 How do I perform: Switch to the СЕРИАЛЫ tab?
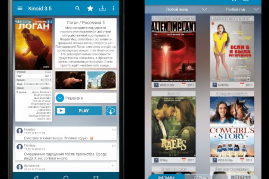click(x=202, y=178)
